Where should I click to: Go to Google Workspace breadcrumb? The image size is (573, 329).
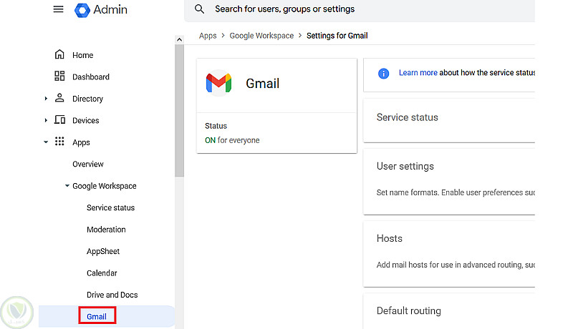pyautogui.click(x=261, y=36)
